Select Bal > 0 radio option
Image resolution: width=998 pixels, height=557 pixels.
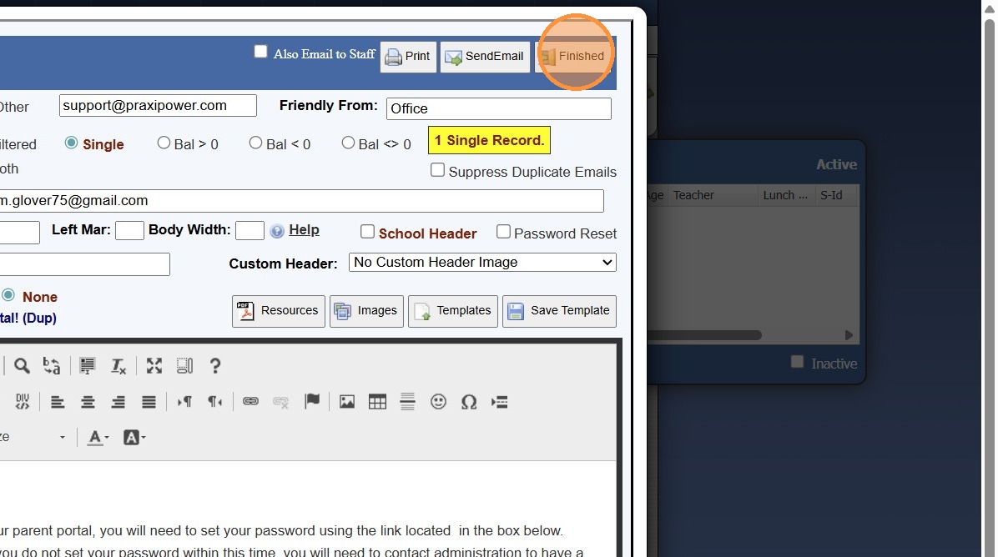164,143
